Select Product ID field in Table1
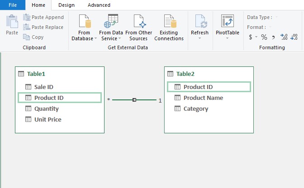Screen dimensions: 304x188 click(60, 98)
